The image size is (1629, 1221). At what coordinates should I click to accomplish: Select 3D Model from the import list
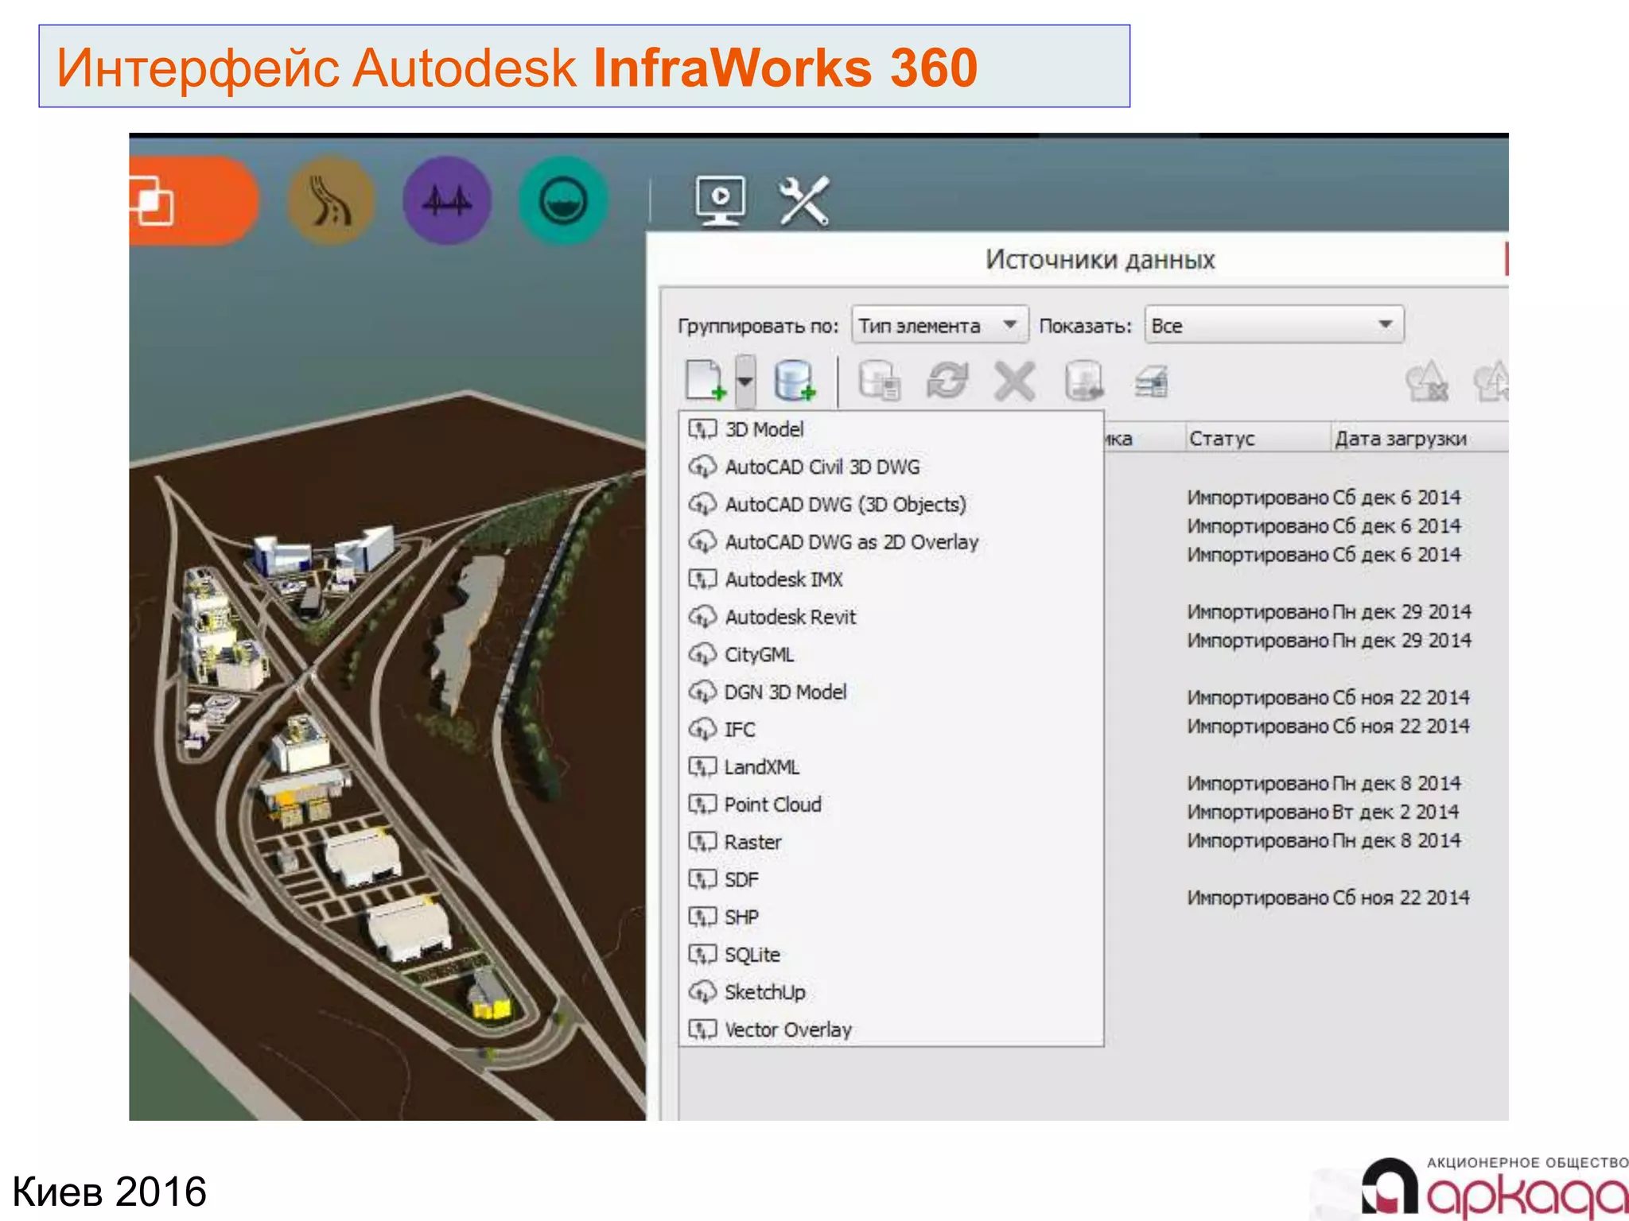pyautogui.click(x=891, y=429)
